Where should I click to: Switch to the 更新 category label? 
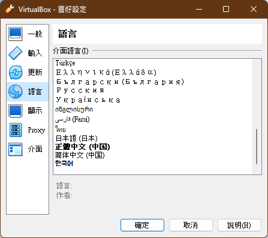pyautogui.click(x=35, y=73)
